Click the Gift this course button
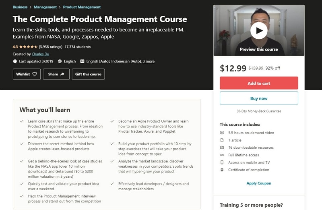The height and width of the screenshot is (210, 322). [88, 74]
